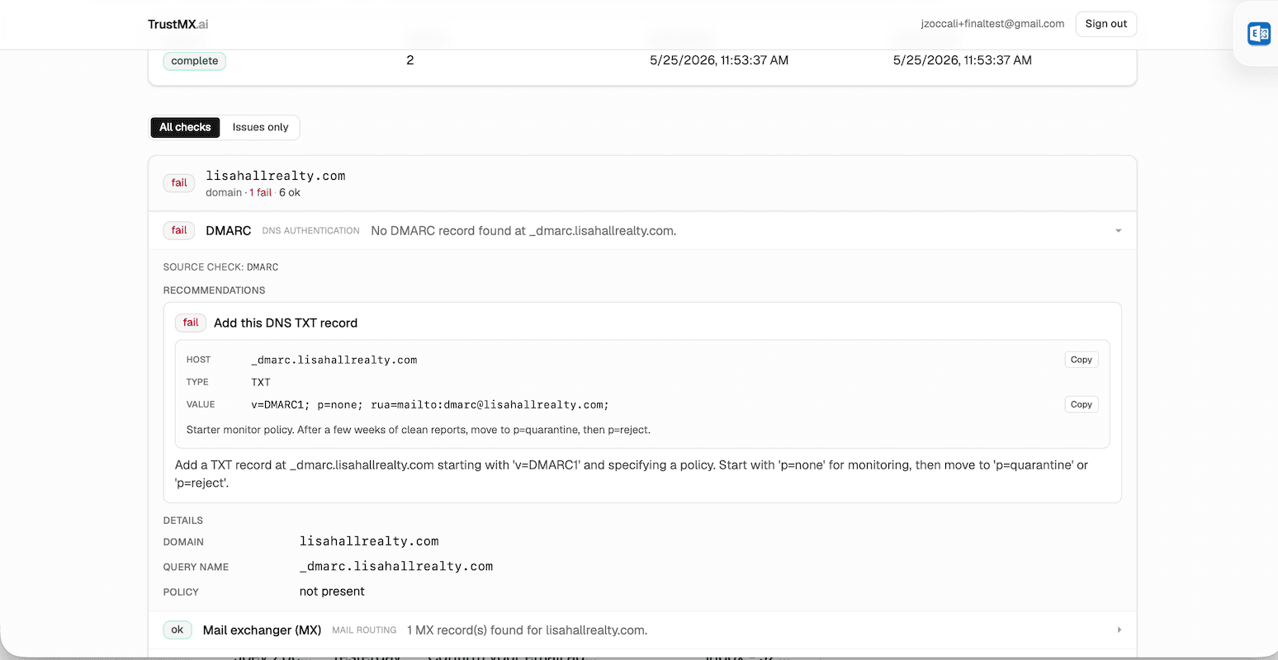The height and width of the screenshot is (660, 1278).
Task: Click the DNS AUTHENTICATION label
Action: tap(310, 231)
